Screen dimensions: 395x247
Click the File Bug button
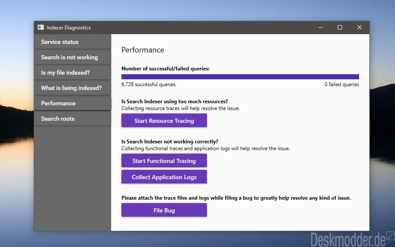pos(164,210)
